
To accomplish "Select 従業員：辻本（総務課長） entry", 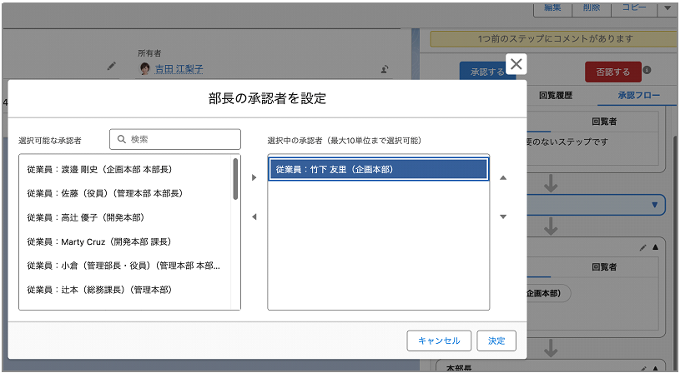I will pos(125,290).
